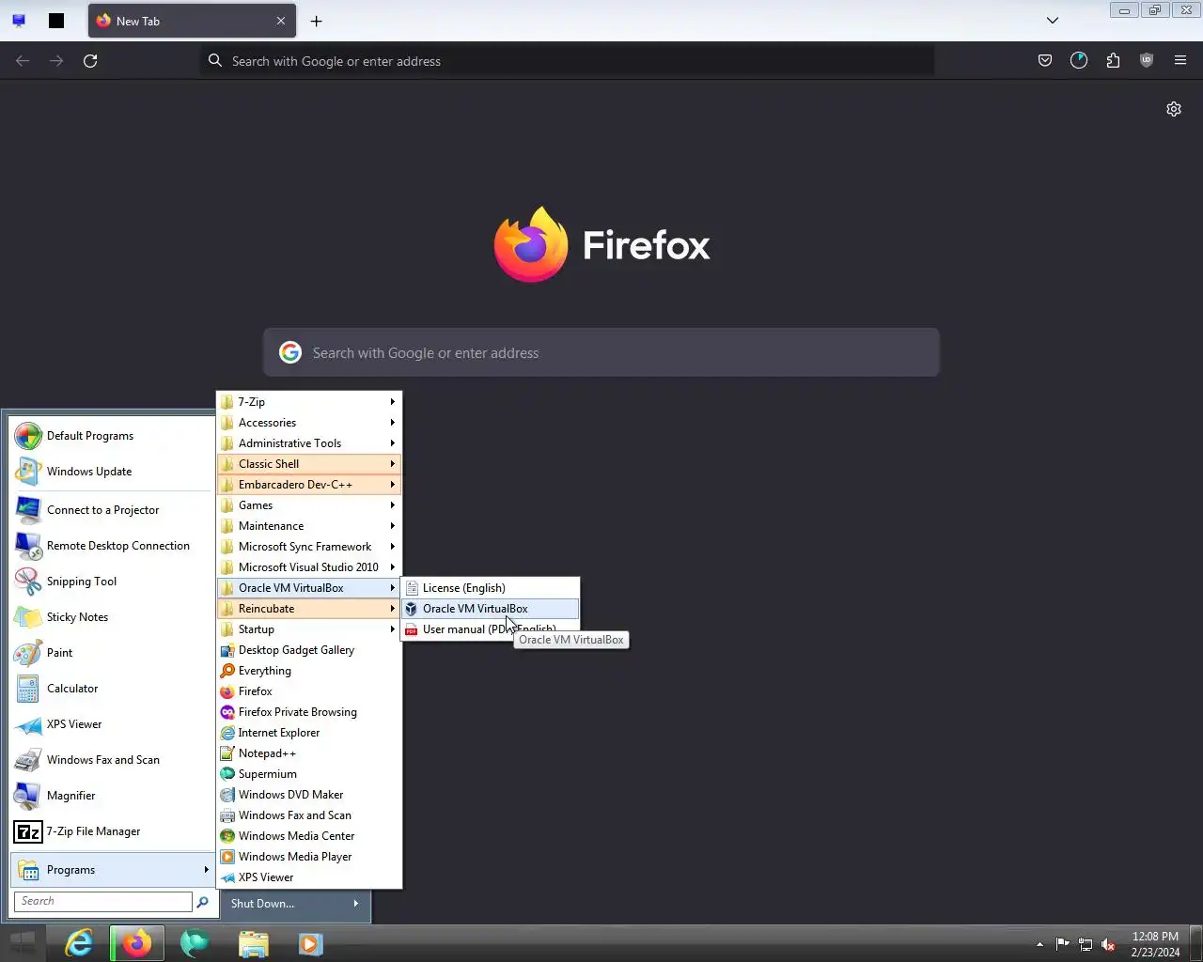Launch Supermium browser from Programs list

tap(309, 774)
